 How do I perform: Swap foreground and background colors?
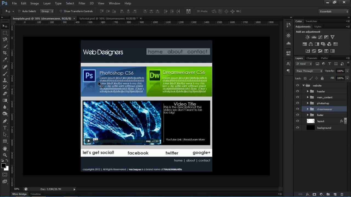click(7, 161)
